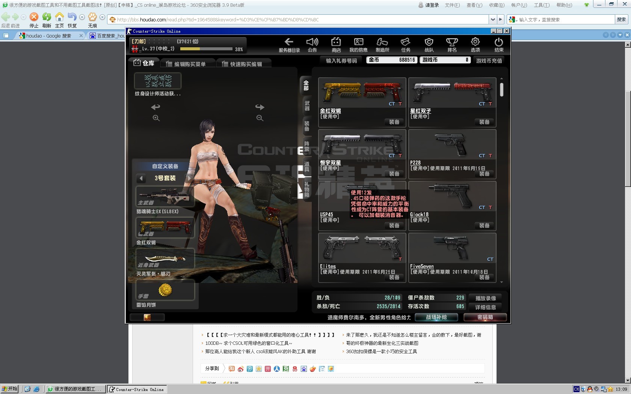Zoom in on the character model
This screenshot has width=631, height=394.
156,118
